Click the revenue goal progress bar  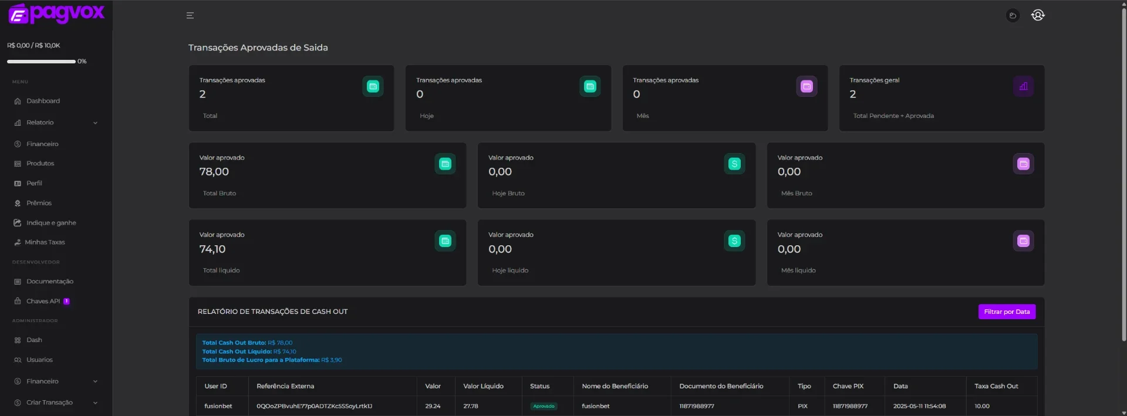point(41,61)
